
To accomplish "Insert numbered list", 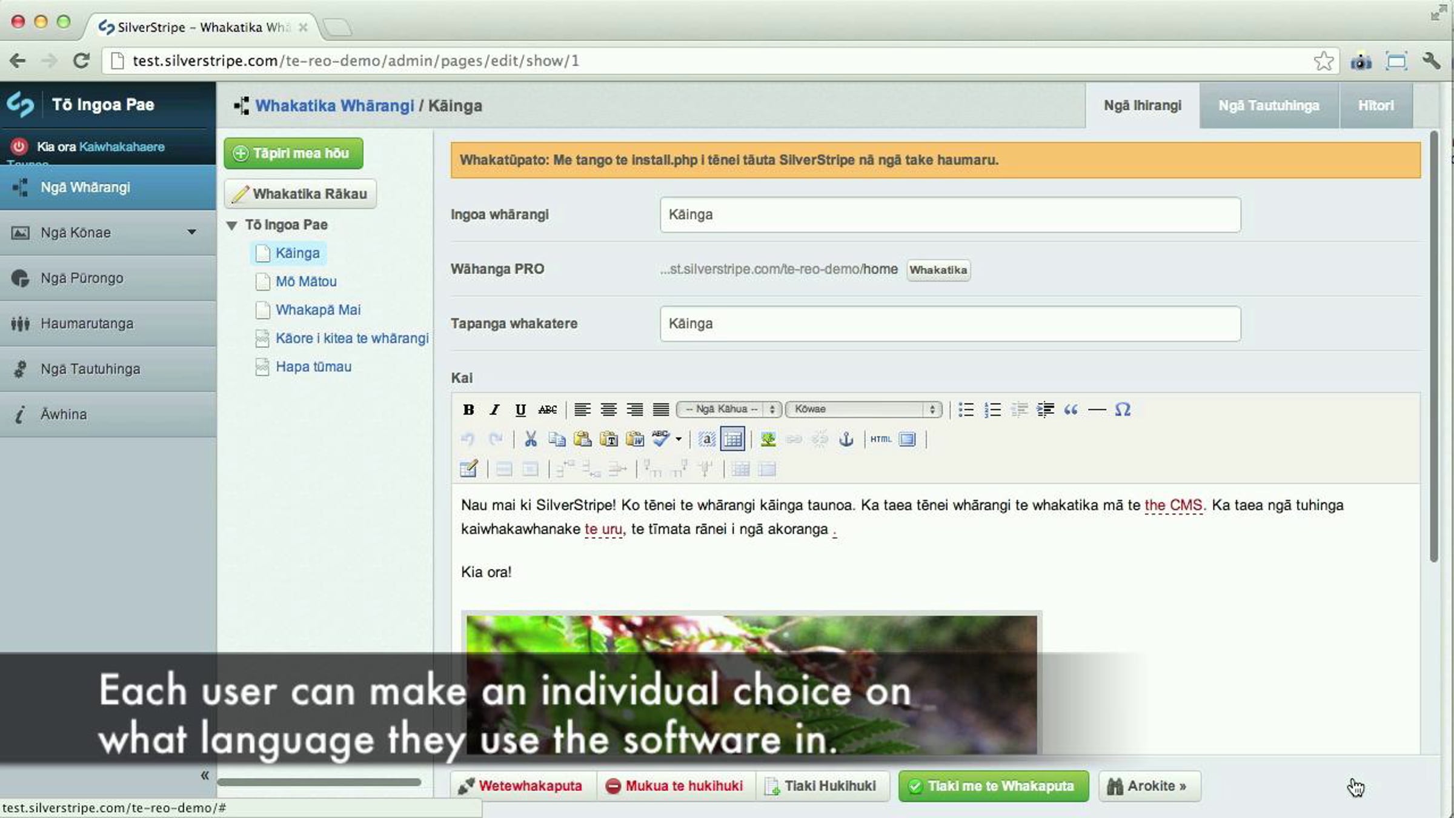I will (992, 410).
